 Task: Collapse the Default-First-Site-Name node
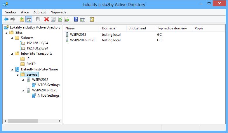[x=12, y=70]
